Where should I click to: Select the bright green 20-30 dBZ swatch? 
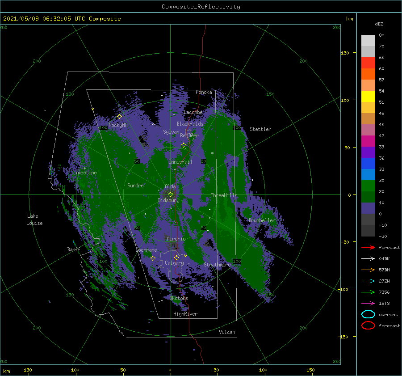[368, 186]
